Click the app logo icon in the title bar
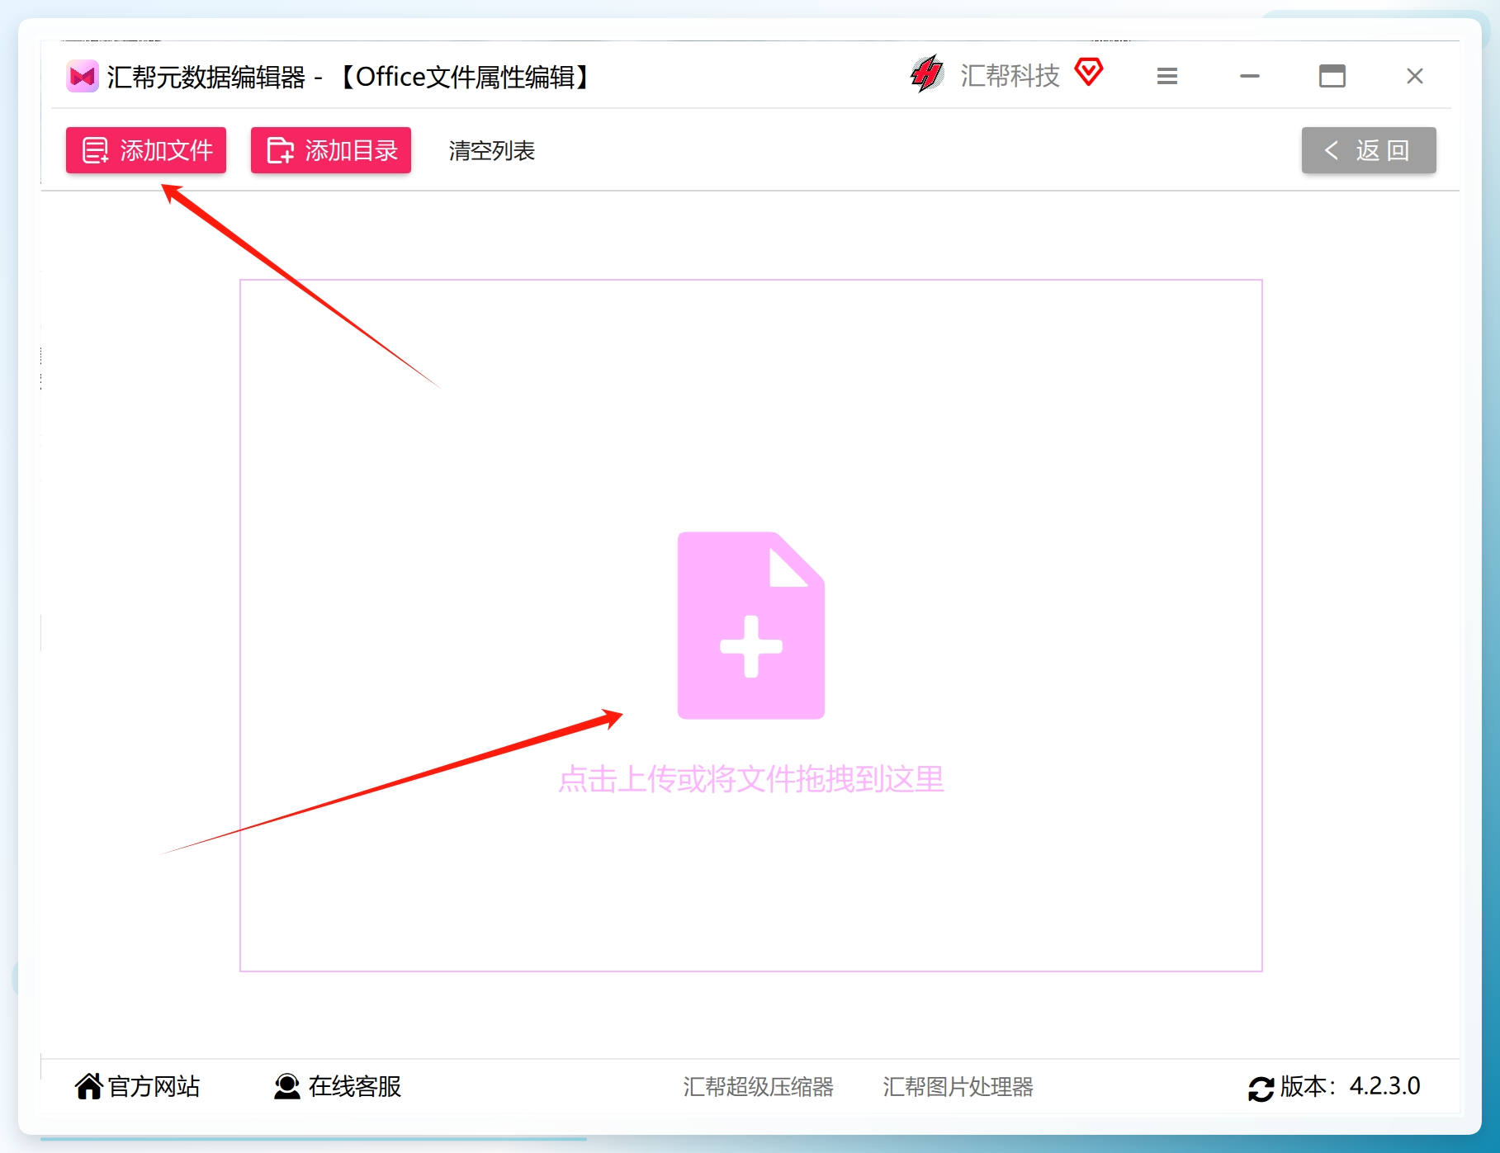 coord(83,77)
